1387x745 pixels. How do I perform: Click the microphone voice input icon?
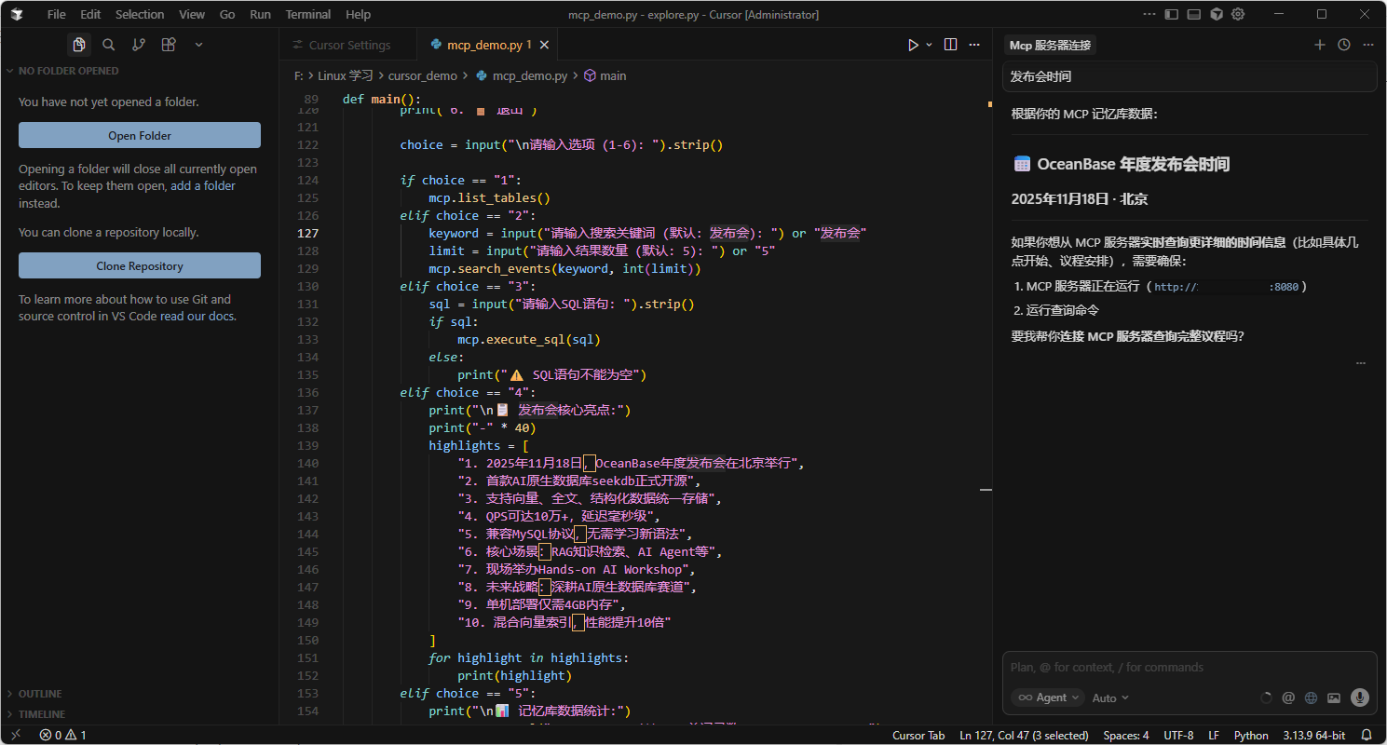(x=1359, y=698)
